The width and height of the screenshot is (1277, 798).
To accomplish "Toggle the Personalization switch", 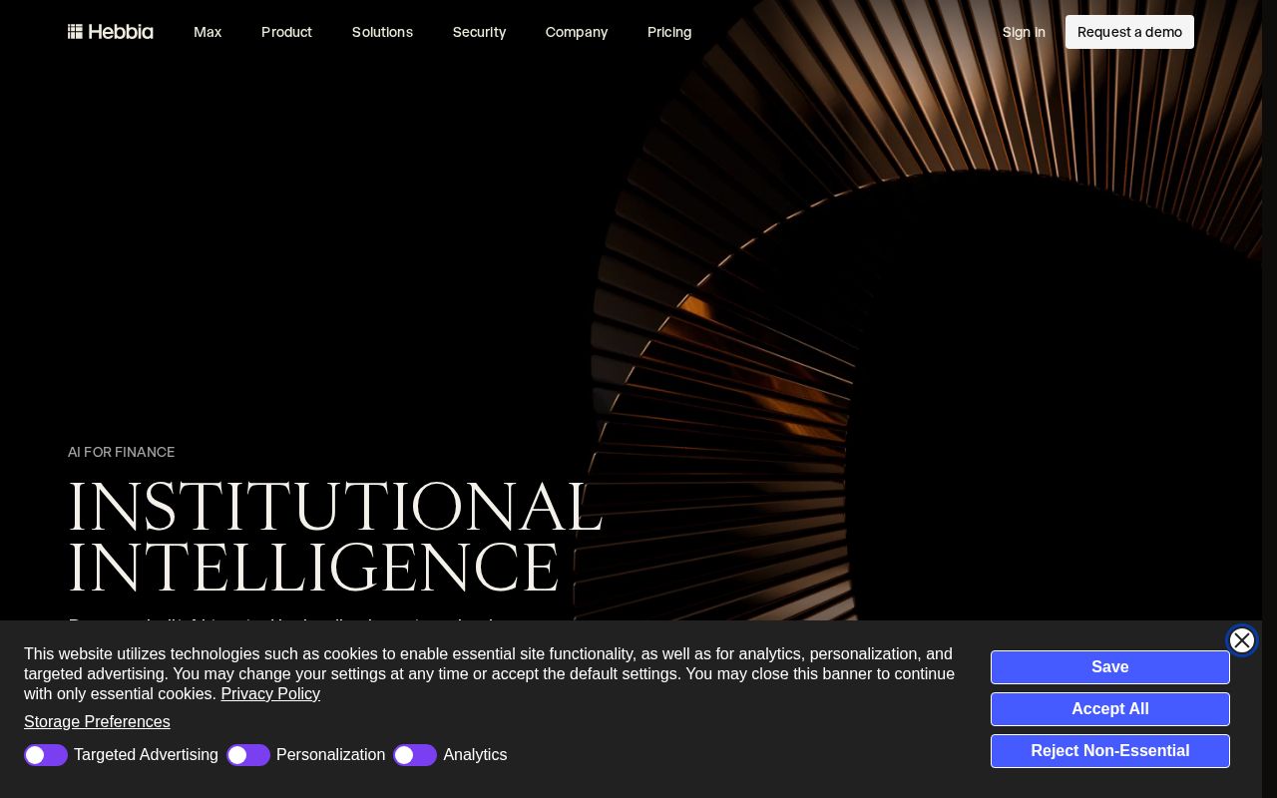I will pos(248,755).
